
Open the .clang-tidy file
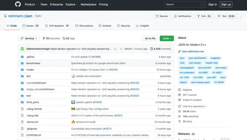point(32,115)
